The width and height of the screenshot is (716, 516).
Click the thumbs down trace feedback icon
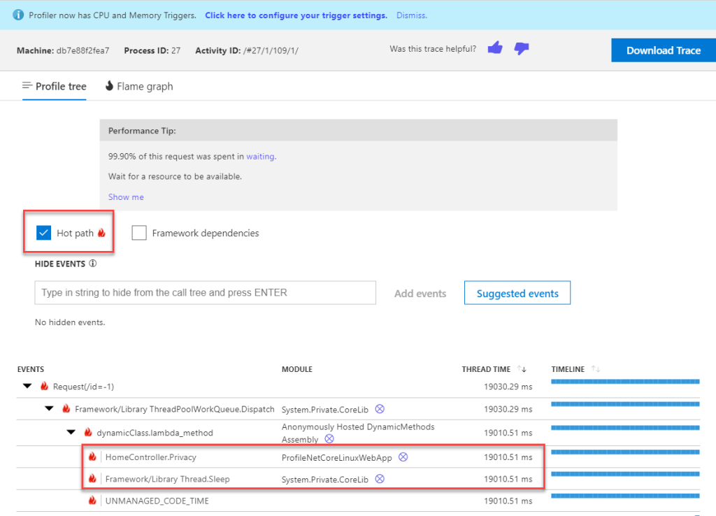(x=521, y=48)
